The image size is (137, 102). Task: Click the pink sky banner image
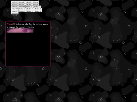[20, 30]
